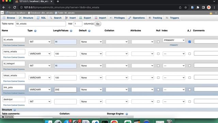
Task: Open Type dropdown for id_wisata row
Action: (40, 42)
